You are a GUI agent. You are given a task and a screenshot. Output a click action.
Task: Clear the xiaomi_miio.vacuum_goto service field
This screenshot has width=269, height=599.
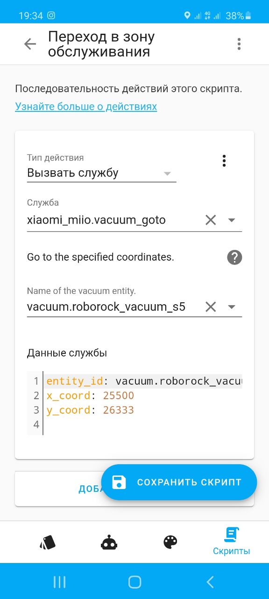pos(211,220)
